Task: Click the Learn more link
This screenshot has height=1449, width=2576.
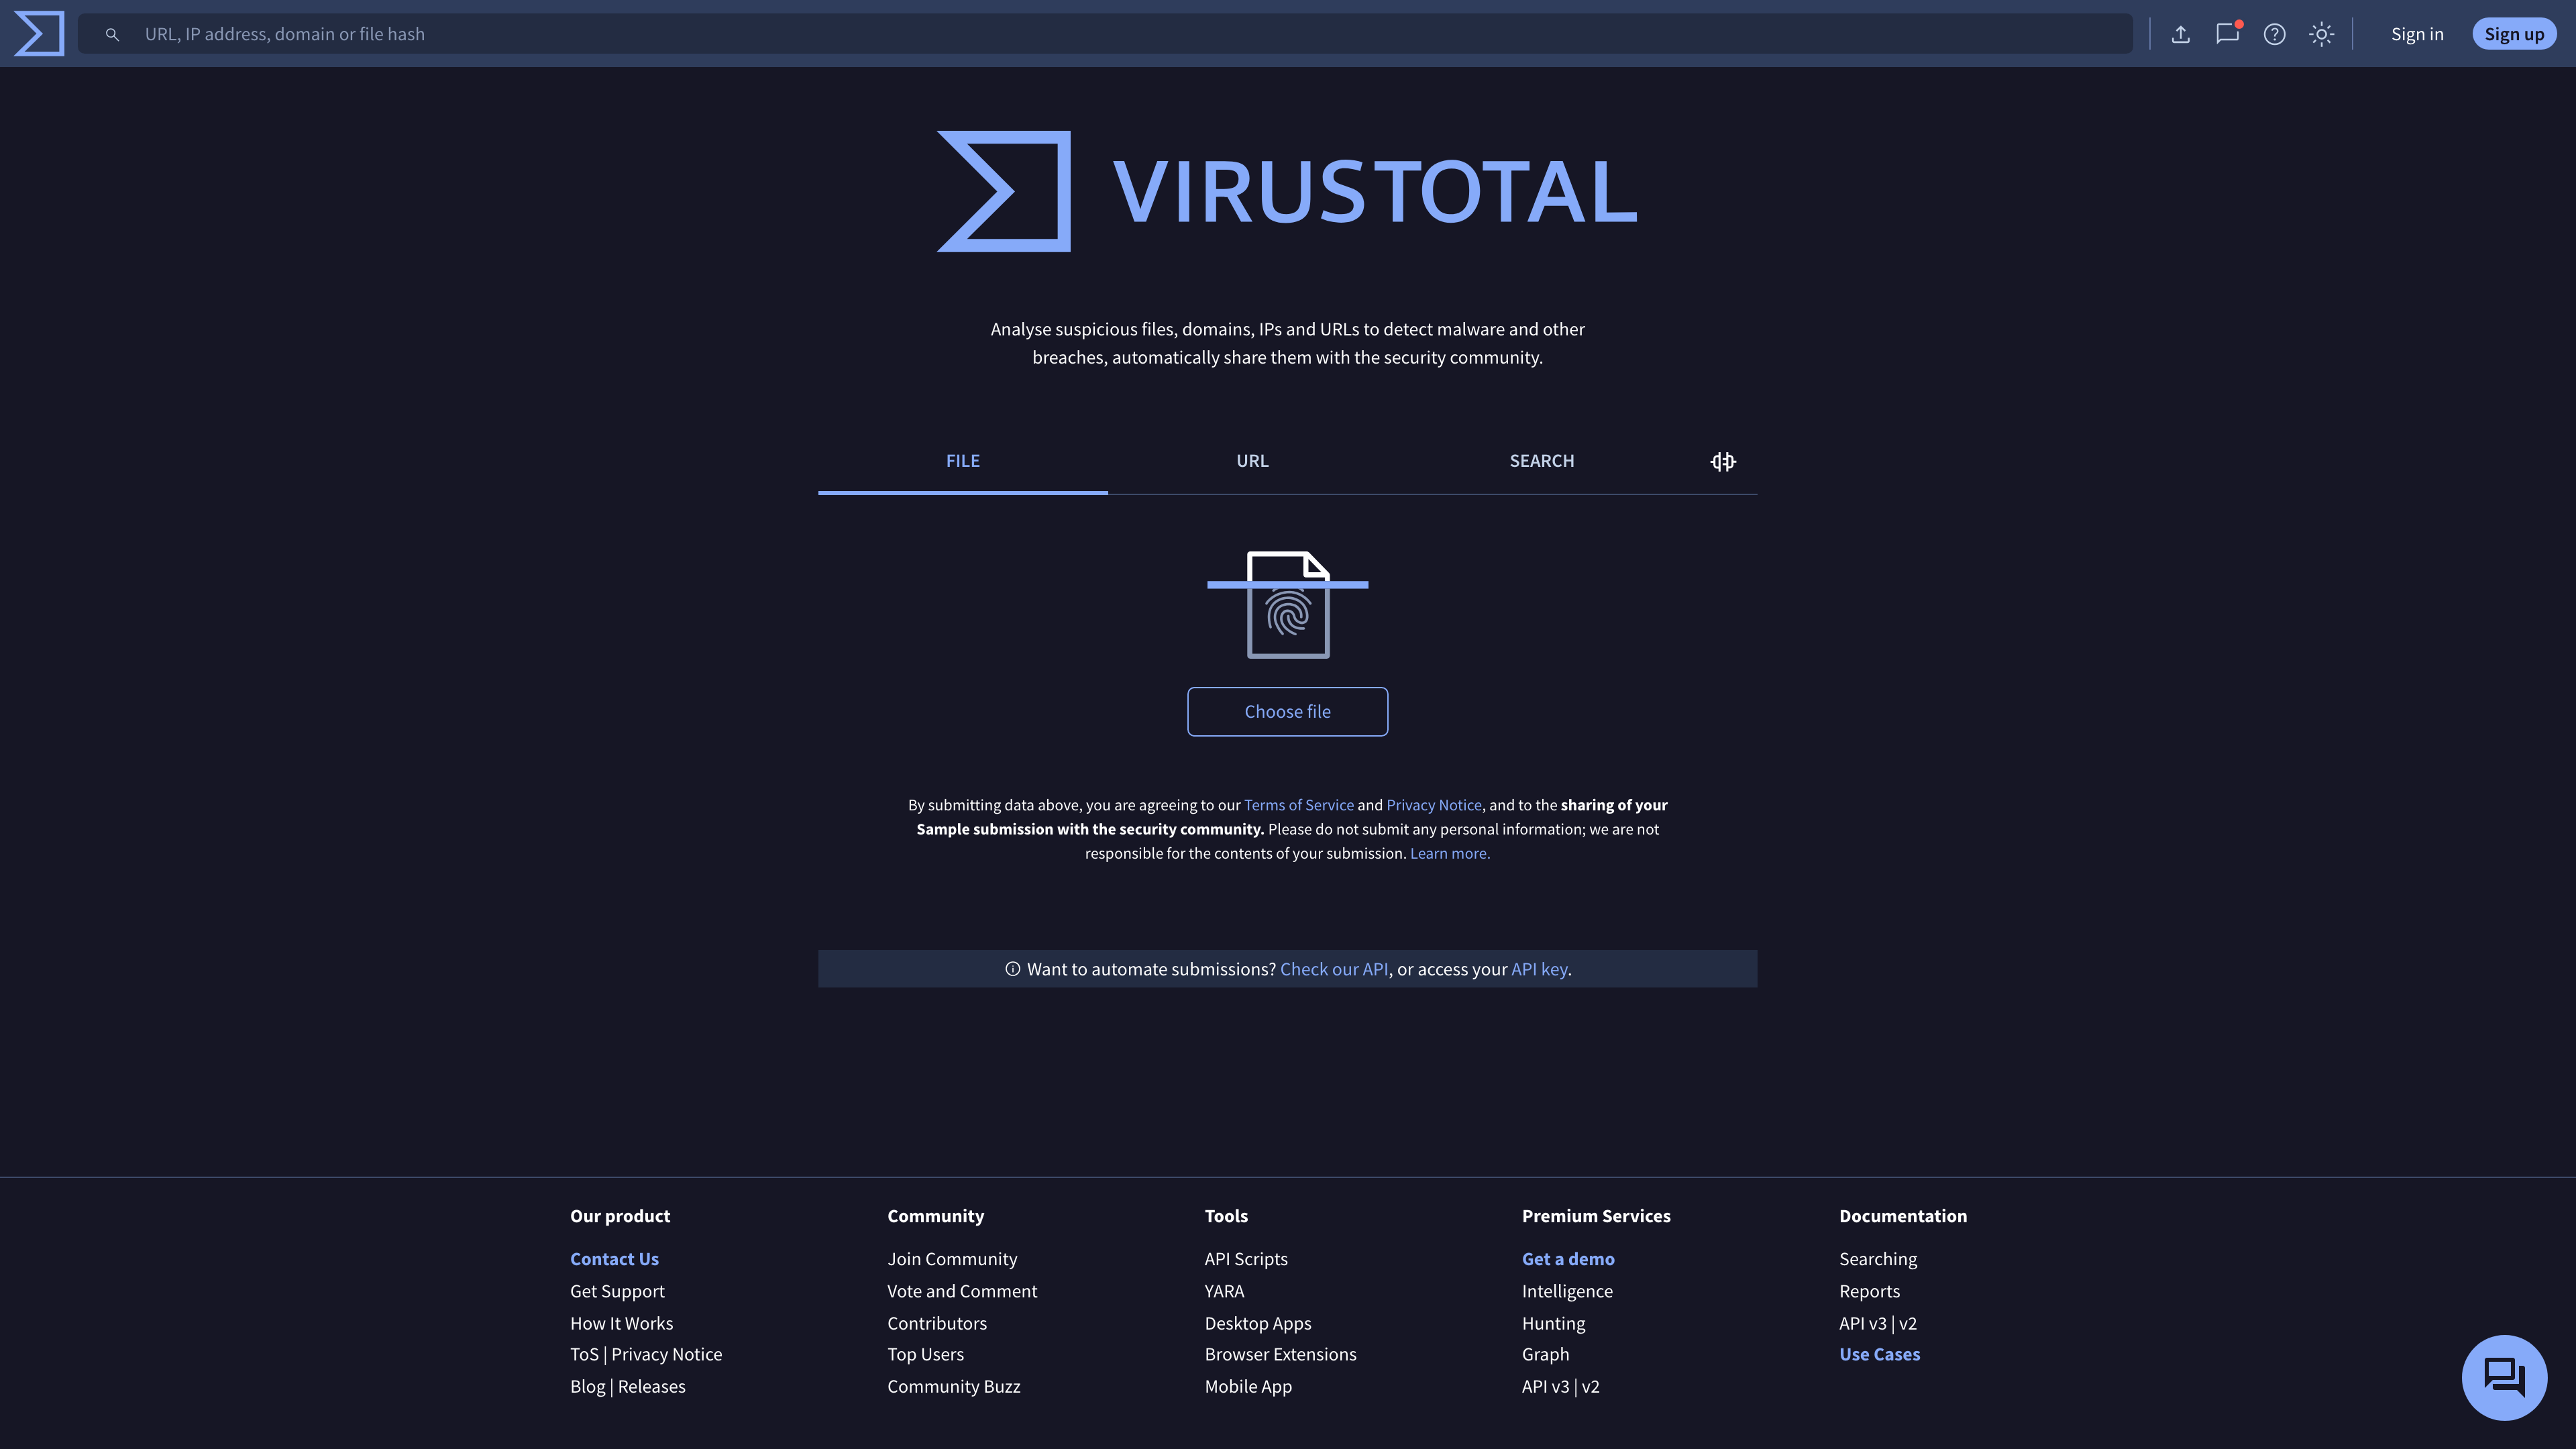Action: click(1450, 853)
